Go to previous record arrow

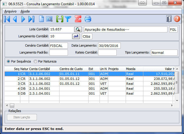point(15,19)
